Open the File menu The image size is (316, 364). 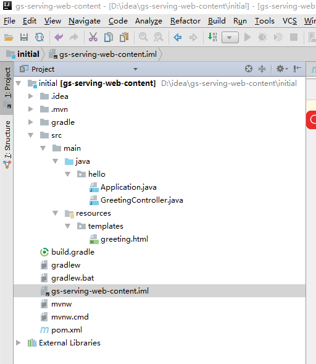(9, 21)
